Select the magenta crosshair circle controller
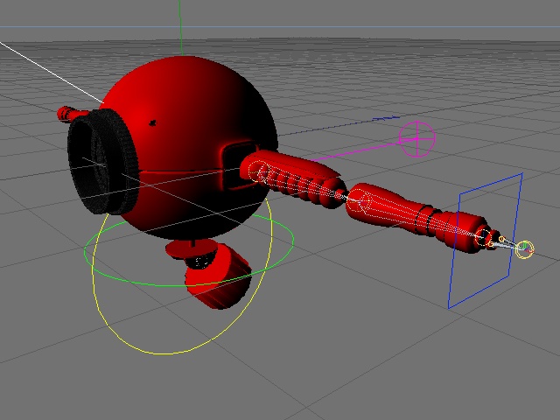 tap(417, 139)
